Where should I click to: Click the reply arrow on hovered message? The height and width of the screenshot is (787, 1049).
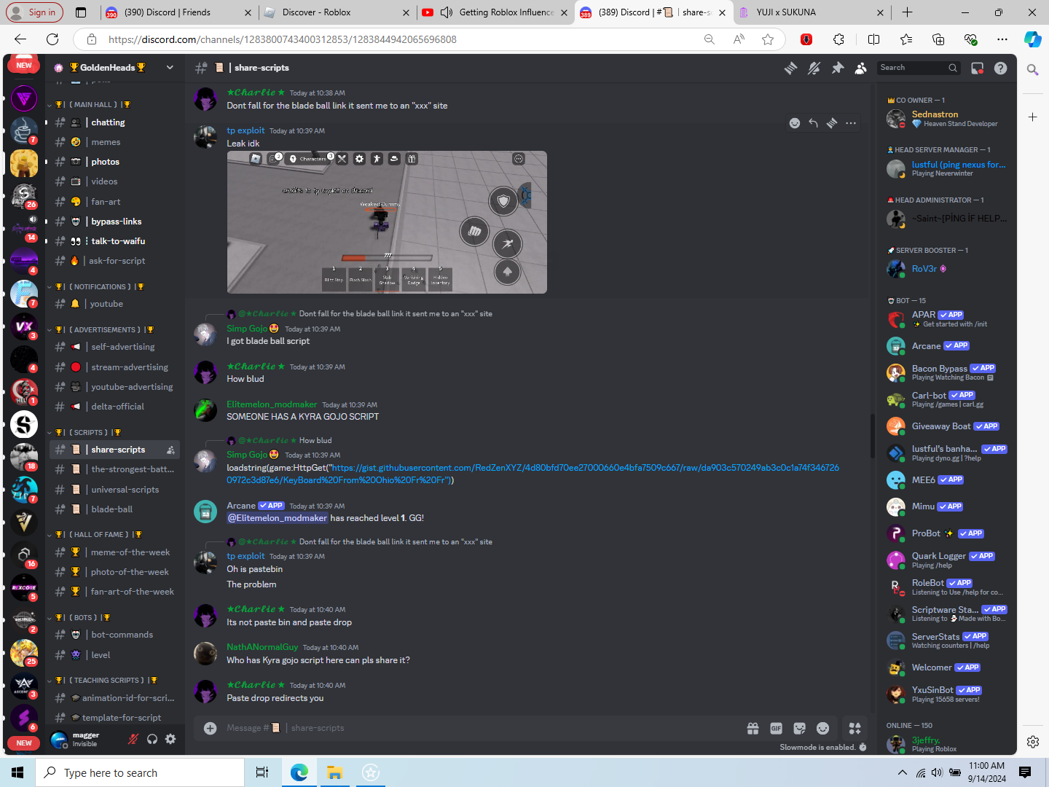tap(814, 123)
